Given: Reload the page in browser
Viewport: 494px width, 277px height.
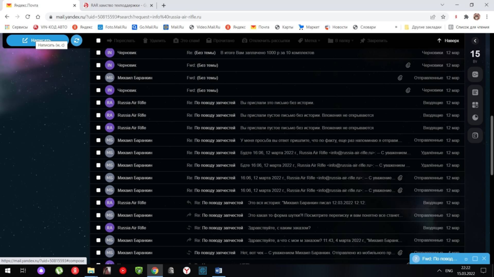Looking at the screenshot, I should point(28,17).
